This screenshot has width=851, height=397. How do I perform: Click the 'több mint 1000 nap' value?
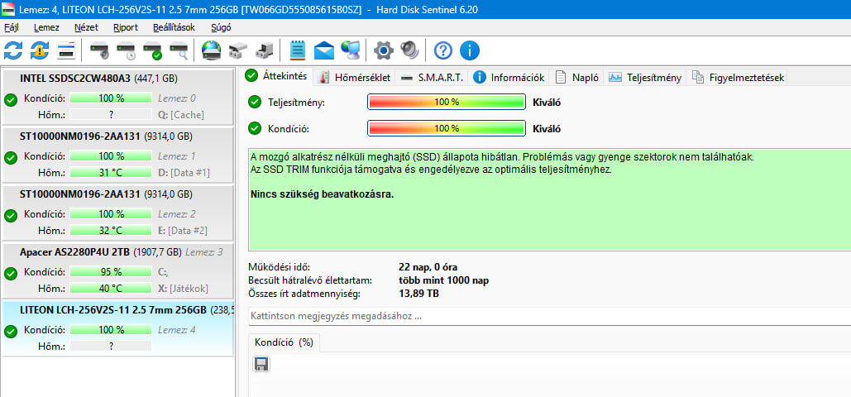tap(443, 280)
